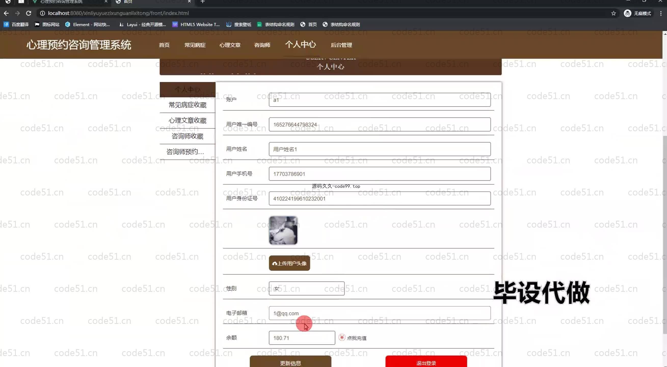Viewport: 667px width, 367px height.
Task: Navigate to 首页 in the site menu
Action: tap(164, 45)
